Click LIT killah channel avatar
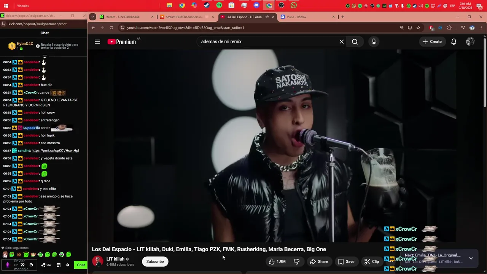The image size is (487, 274). (98, 261)
